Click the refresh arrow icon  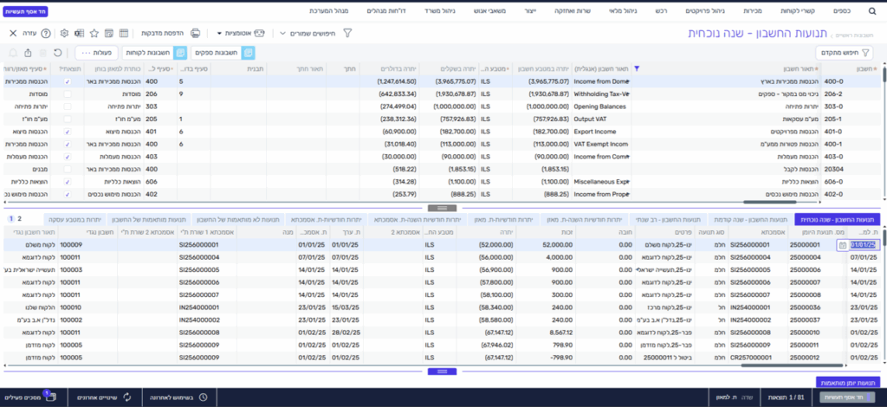[x=57, y=53]
